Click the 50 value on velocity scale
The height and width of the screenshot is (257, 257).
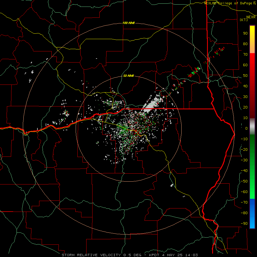[x=245, y=76]
